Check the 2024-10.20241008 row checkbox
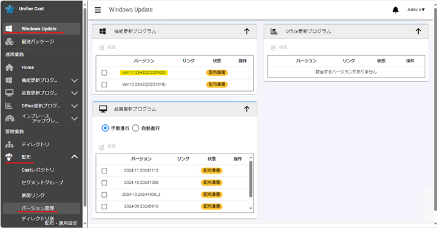 104,183
